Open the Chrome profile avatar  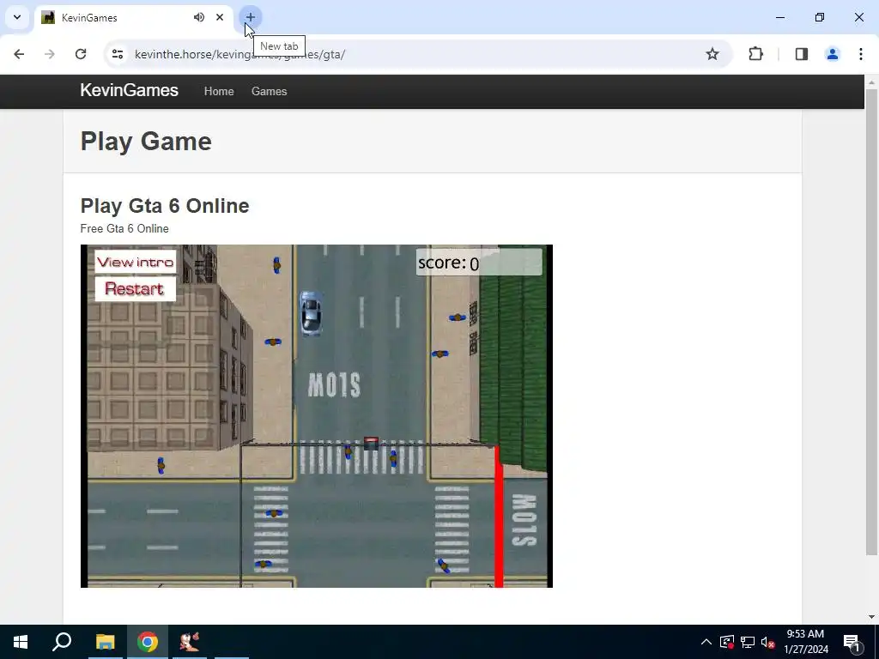(833, 54)
